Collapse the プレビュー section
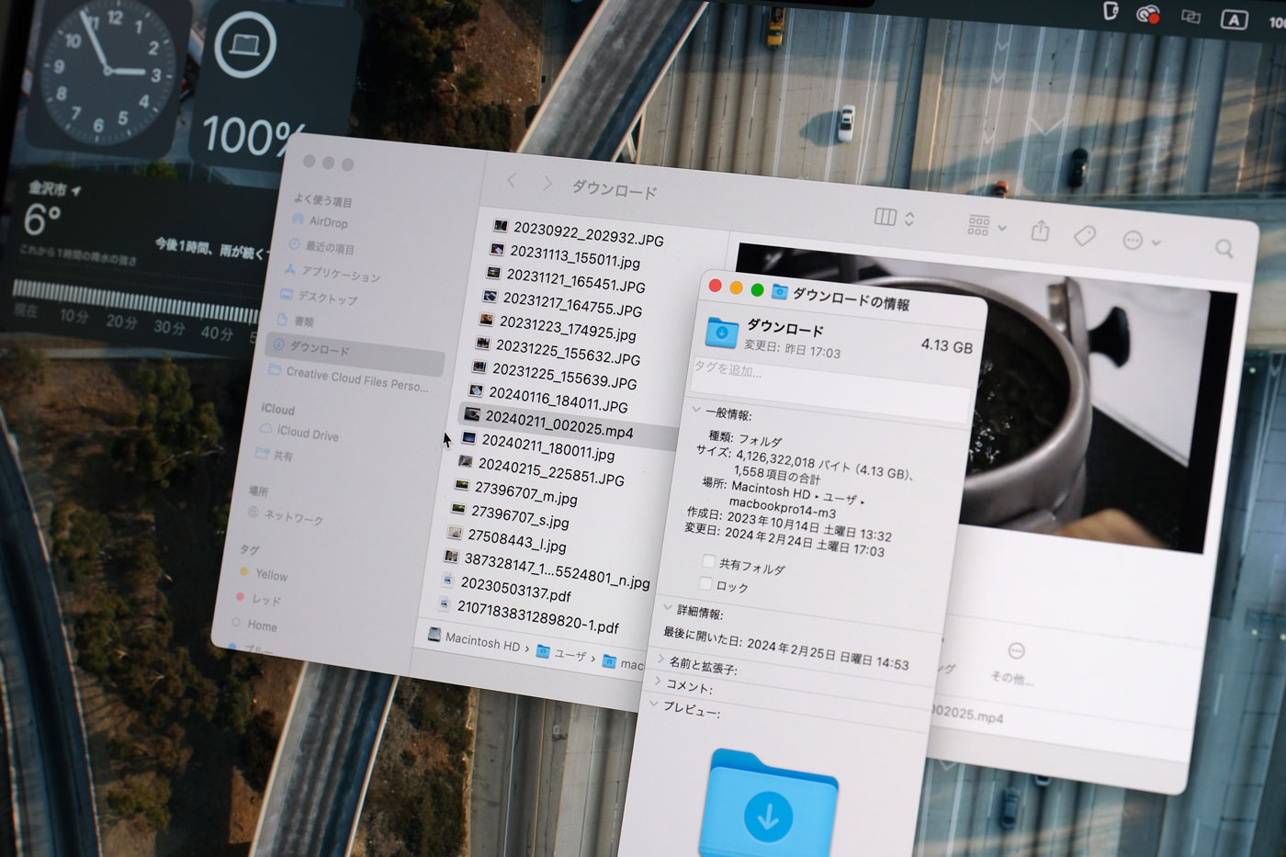Screen dimensions: 1286x857 (654, 705)
